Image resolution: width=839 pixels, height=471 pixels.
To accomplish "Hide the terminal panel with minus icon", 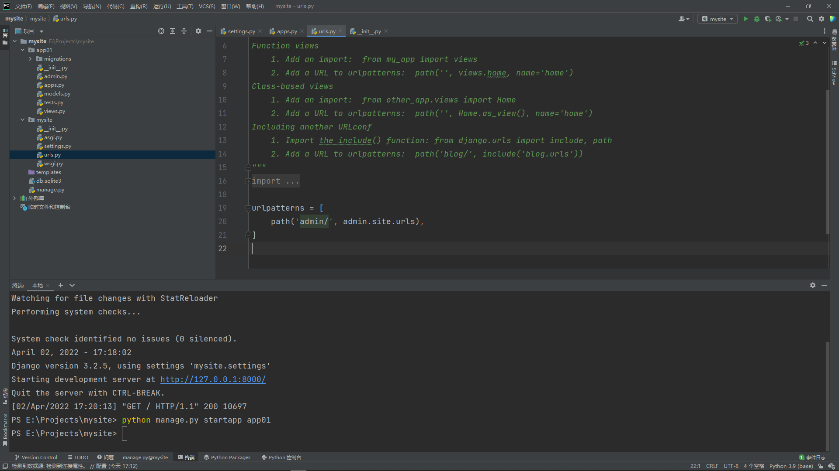I will point(824,285).
